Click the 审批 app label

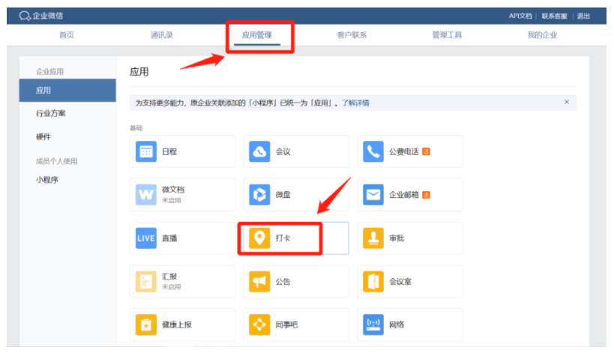397,238
